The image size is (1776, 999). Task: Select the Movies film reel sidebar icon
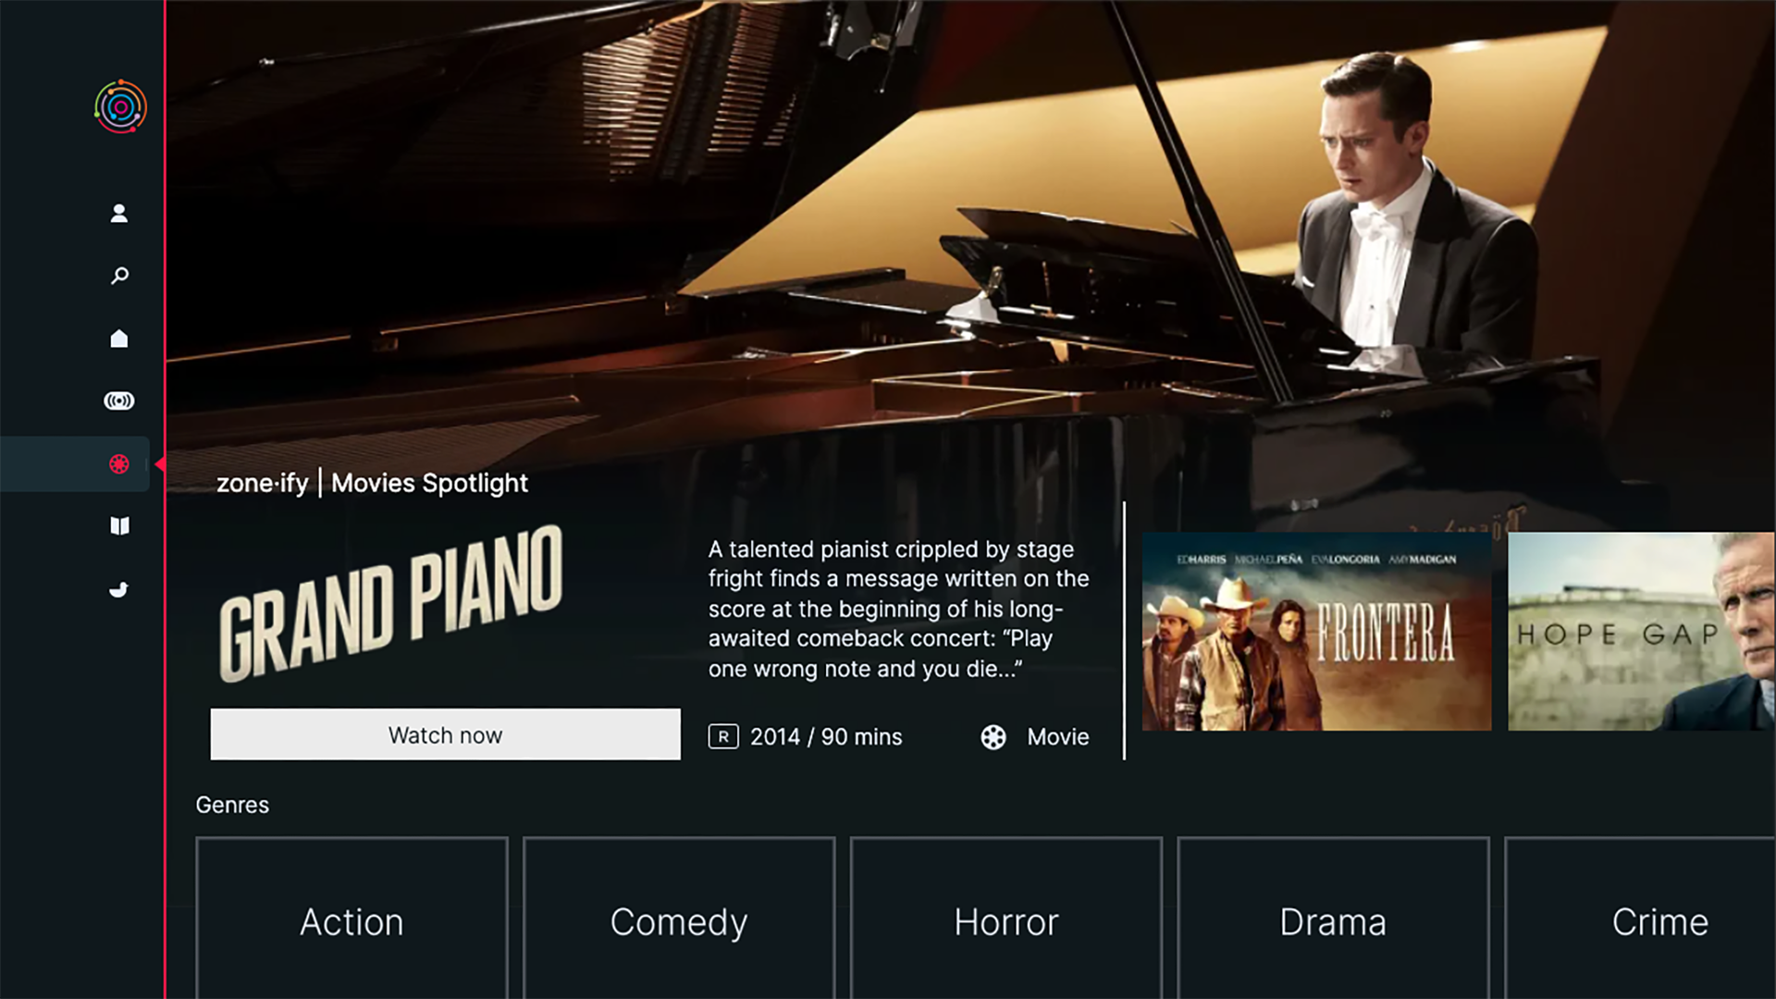(x=119, y=463)
